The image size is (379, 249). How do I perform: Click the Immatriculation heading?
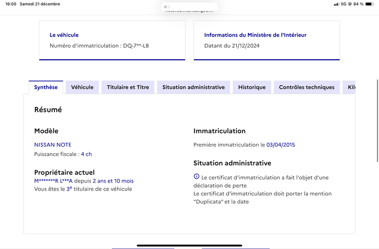[219, 131]
